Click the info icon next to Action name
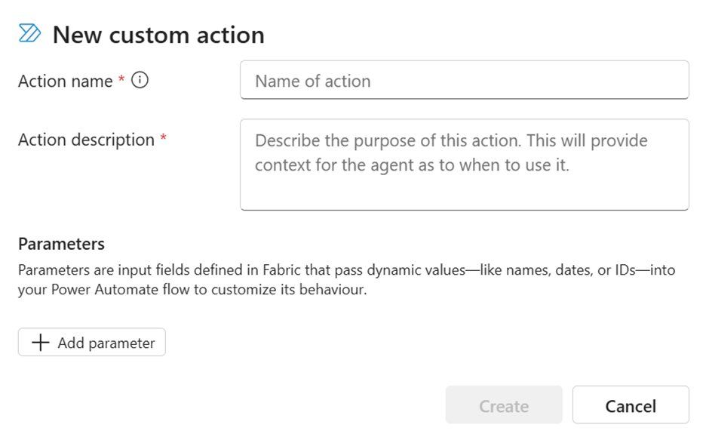Image resolution: width=709 pixels, height=440 pixels. 140,80
